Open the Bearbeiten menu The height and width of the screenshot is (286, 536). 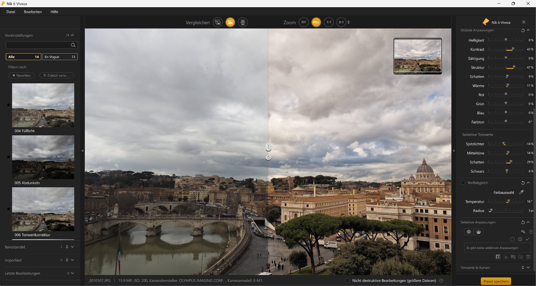click(33, 12)
